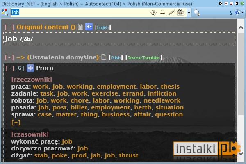Click 'task' in the zadanie row
This screenshot has width=246, height=164.
tap(47, 93)
